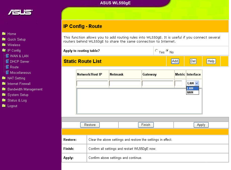231x170 pixels.
Task: Open NAT Setting in the sidebar
Action: tap(16, 78)
